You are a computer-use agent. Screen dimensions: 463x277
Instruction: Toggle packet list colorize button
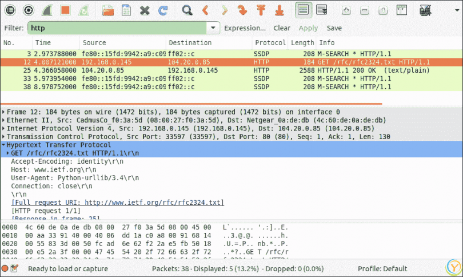tap(304, 10)
